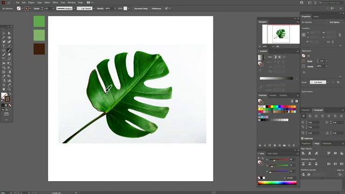The image size is (345, 194).
Task: Click the Document Setup button
Action: coord(141,9)
